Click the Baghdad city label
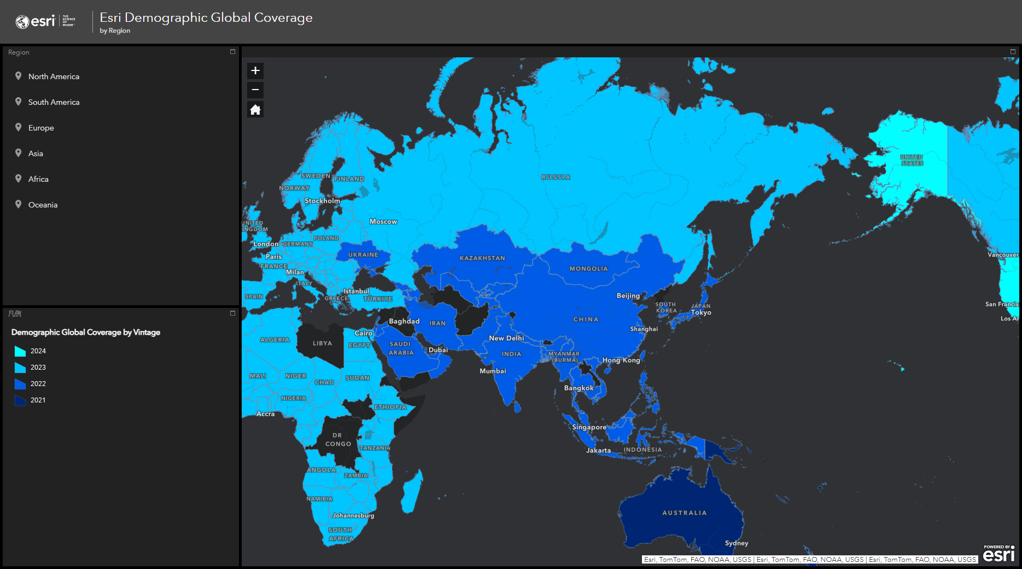The image size is (1022, 569). pyautogui.click(x=404, y=321)
